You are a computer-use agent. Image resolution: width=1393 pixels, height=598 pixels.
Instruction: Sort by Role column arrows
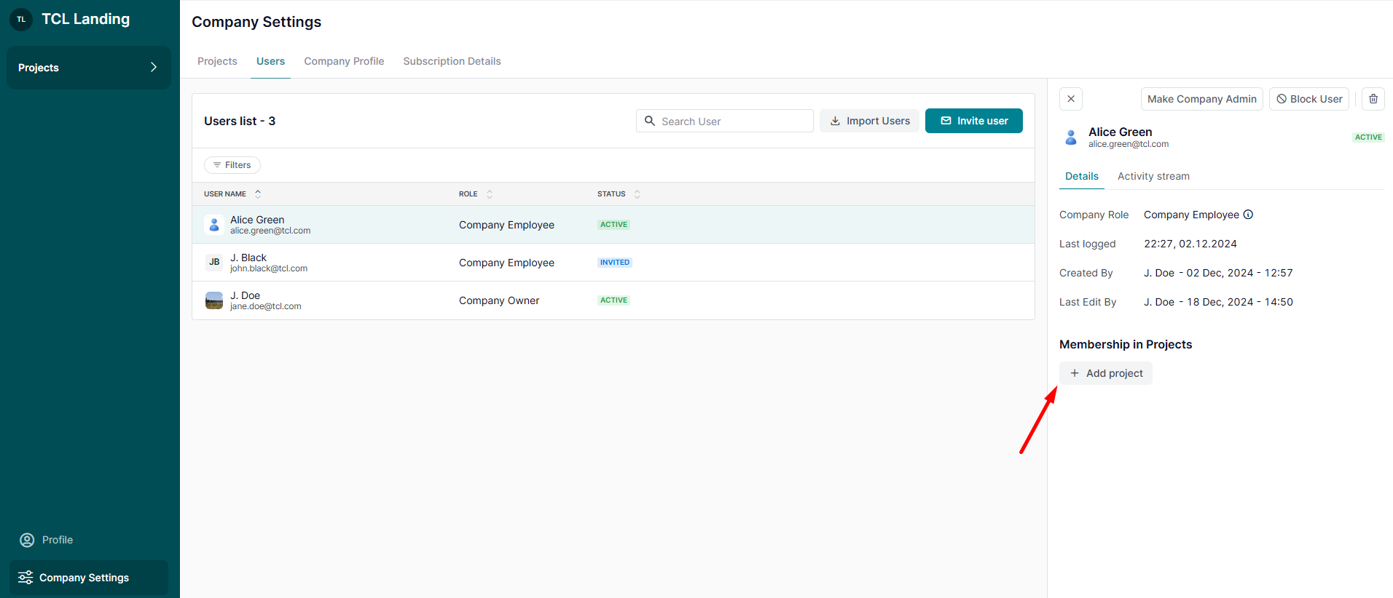click(490, 194)
